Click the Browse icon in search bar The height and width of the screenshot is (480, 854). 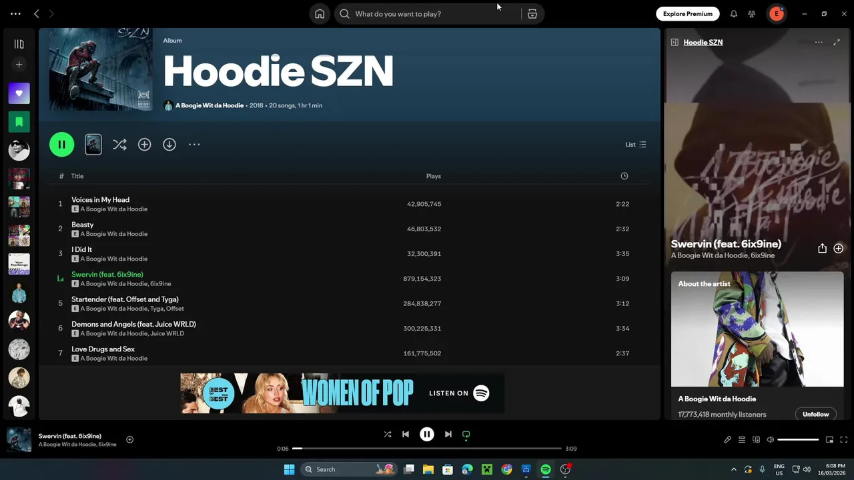[x=532, y=14]
